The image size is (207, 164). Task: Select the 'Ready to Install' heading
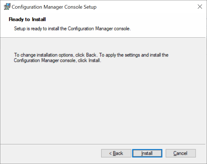(x=27, y=19)
